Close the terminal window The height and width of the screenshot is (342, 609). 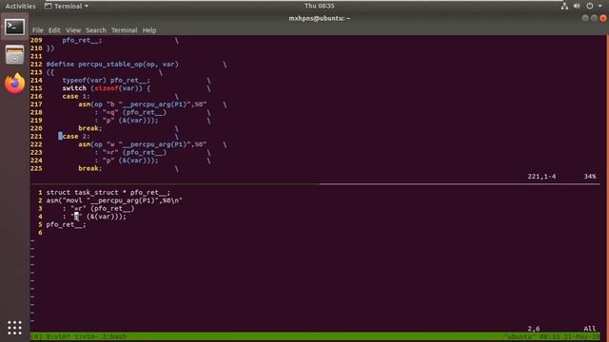[602, 18]
